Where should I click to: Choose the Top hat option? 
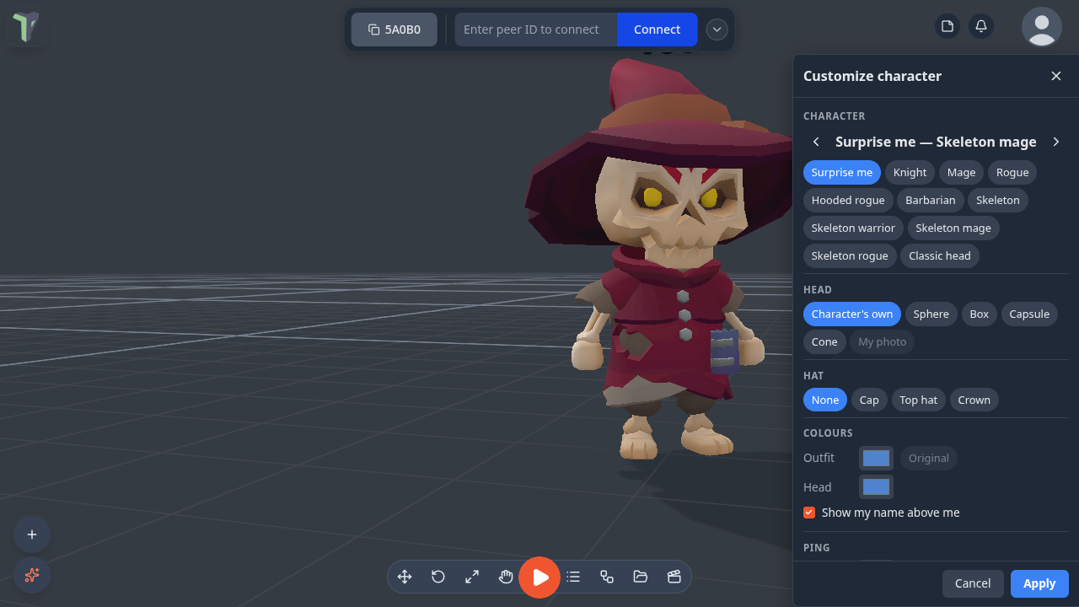tap(918, 400)
